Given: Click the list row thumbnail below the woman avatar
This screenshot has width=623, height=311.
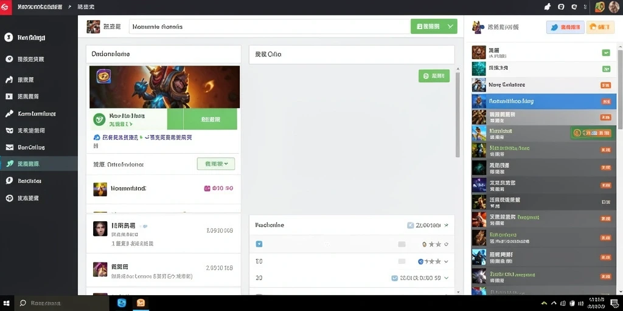Looking at the screenshot, I should 100,269.
